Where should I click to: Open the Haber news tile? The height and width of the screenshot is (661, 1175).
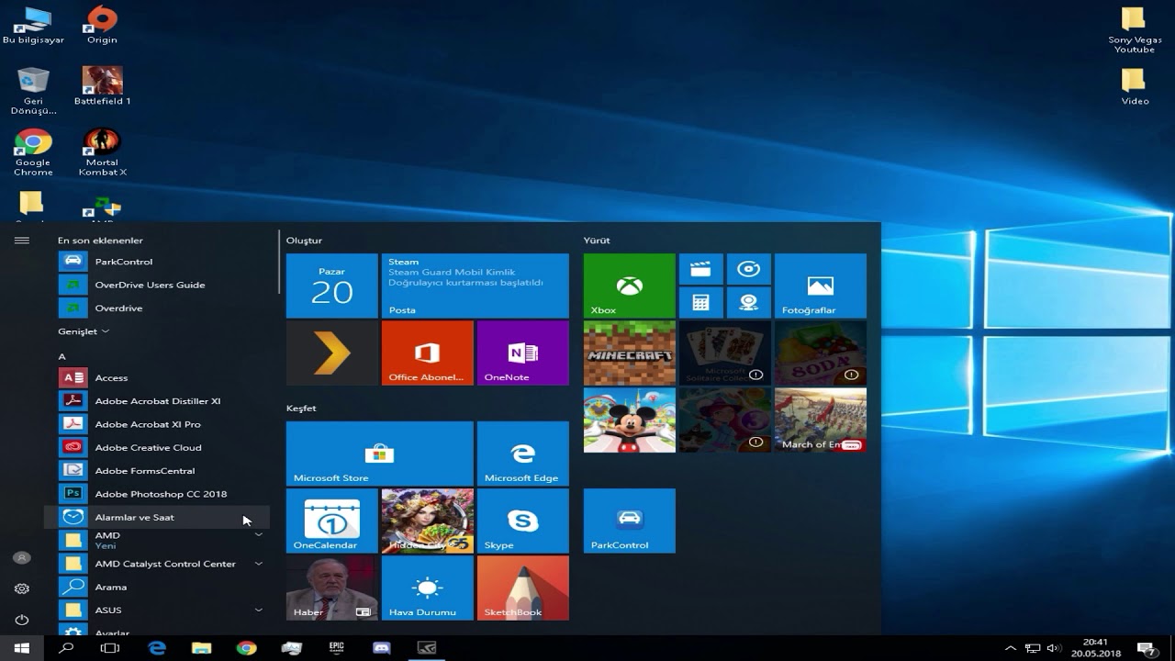click(331, 588)
